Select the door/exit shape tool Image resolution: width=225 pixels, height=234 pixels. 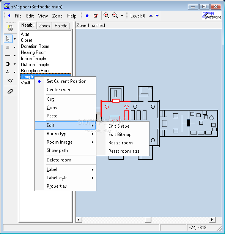8,64
